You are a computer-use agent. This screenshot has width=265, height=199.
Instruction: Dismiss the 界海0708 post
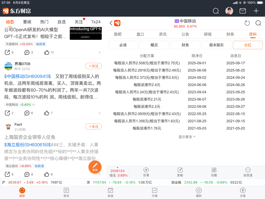click(100, 113)
